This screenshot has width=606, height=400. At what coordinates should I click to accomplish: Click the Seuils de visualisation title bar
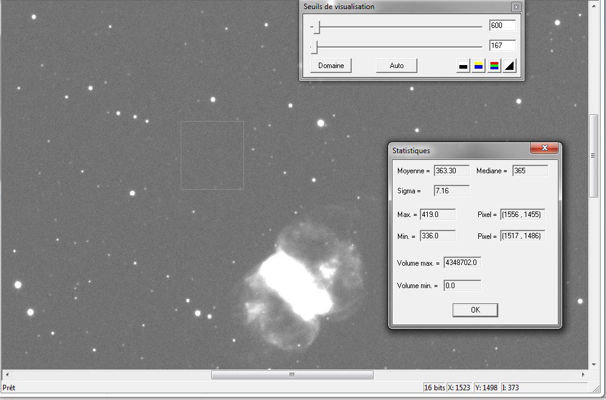[x=405, y=7]
